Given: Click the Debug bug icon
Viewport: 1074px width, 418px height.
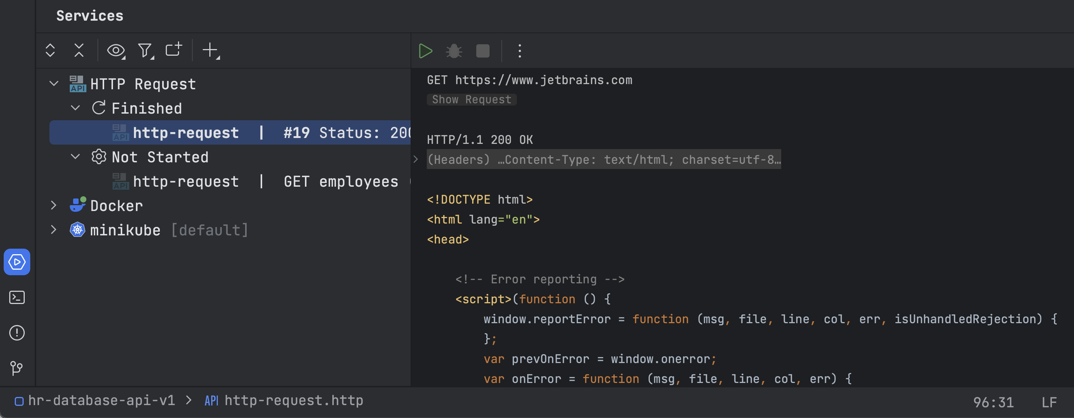Looking at the screenshot, I should coord(454,51).
